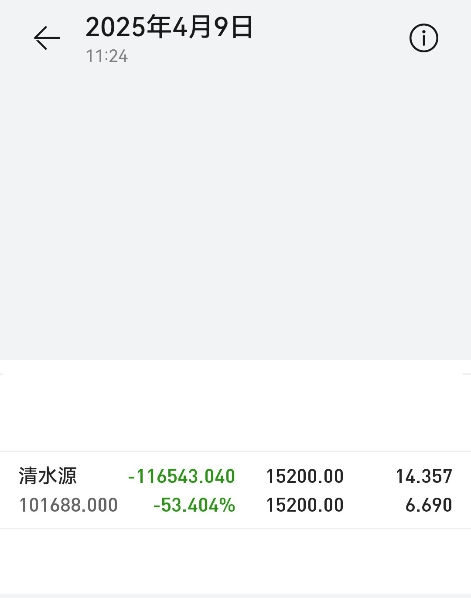Viewport: 471px width, 598px height.
Task: Tap the gap between 清水源 and -116543.040
Action: [x=102, y=476]
